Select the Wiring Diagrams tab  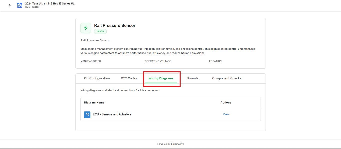(x=161, y=78)
